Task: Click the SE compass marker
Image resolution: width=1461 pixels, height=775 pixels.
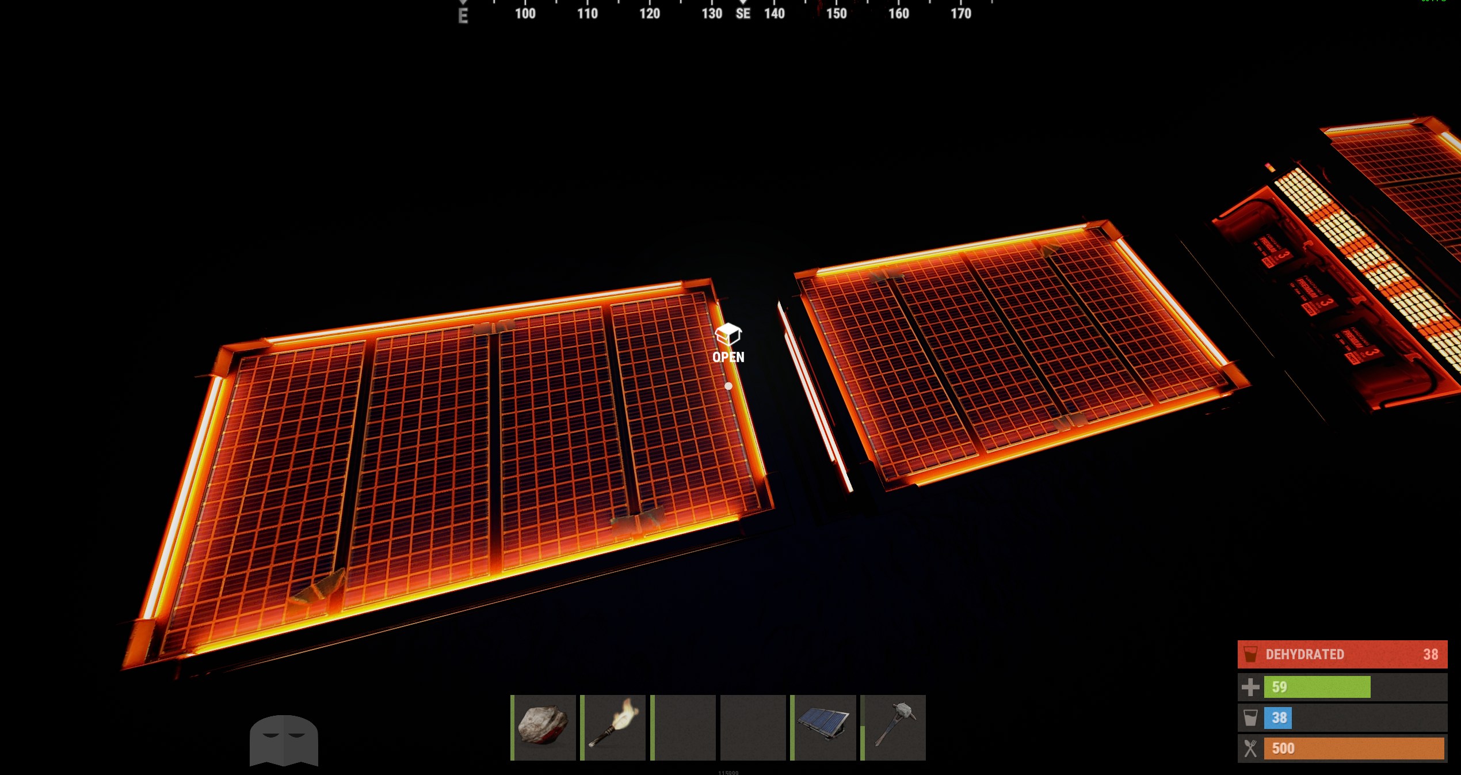Action: pyautogui.click(x=743, y=14)
